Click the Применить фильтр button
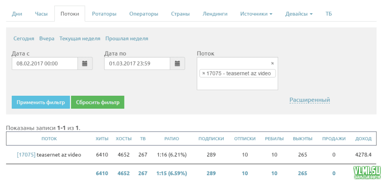This screenshot has width=383, height=182. 41,102
